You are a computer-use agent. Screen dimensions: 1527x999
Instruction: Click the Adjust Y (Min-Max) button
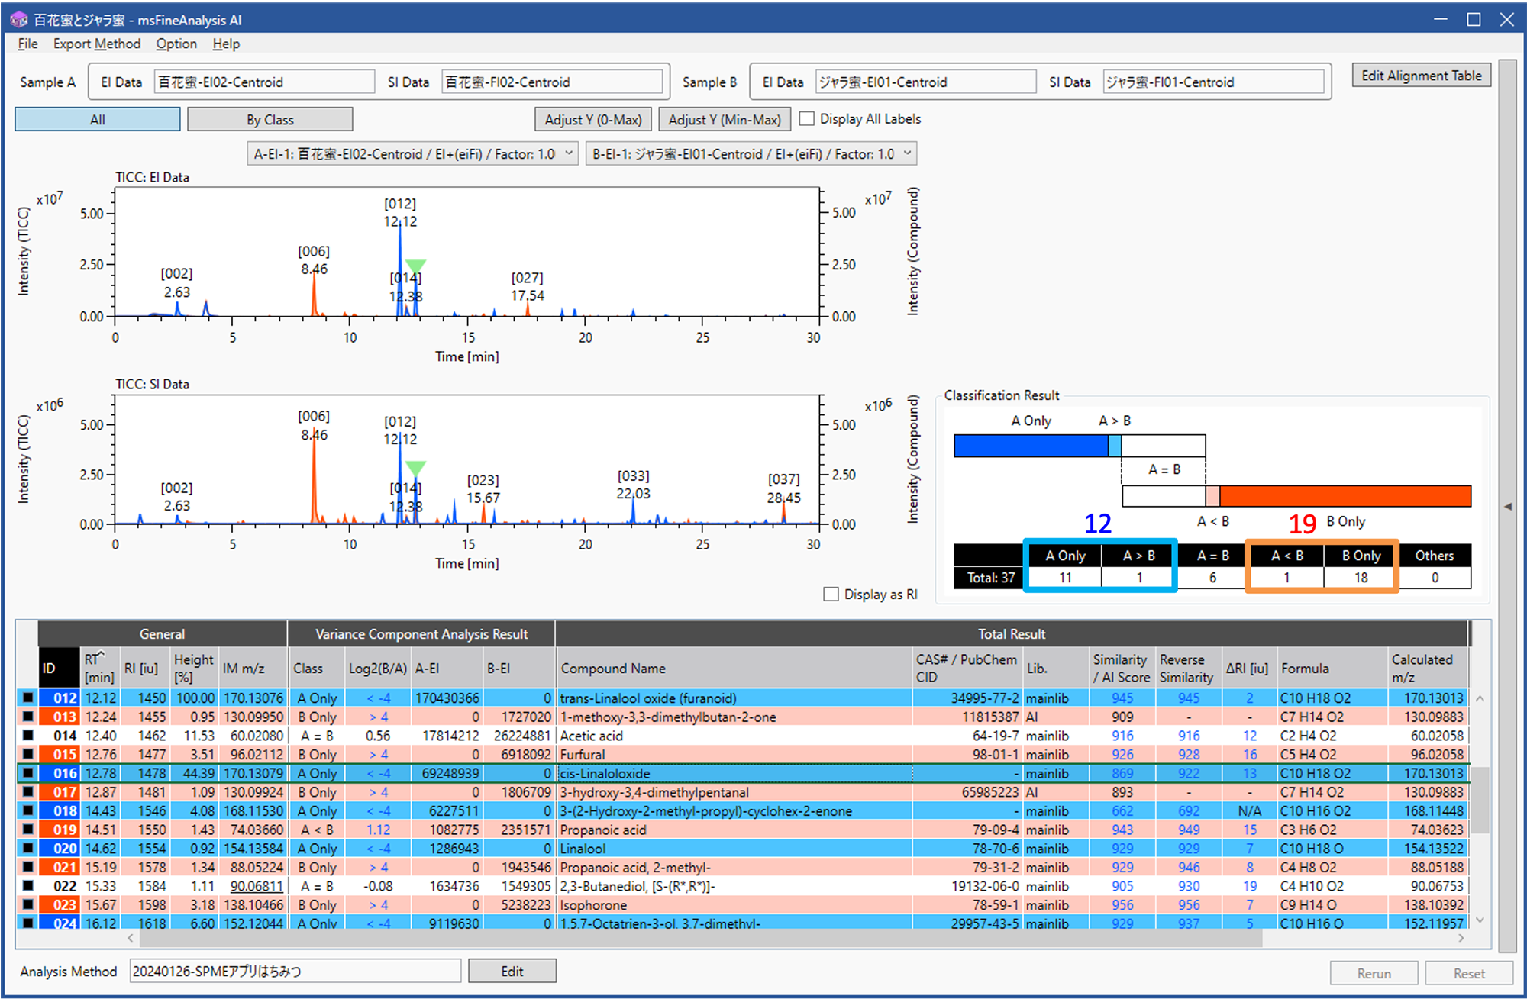pyautogui.click(x=725, y=119)
